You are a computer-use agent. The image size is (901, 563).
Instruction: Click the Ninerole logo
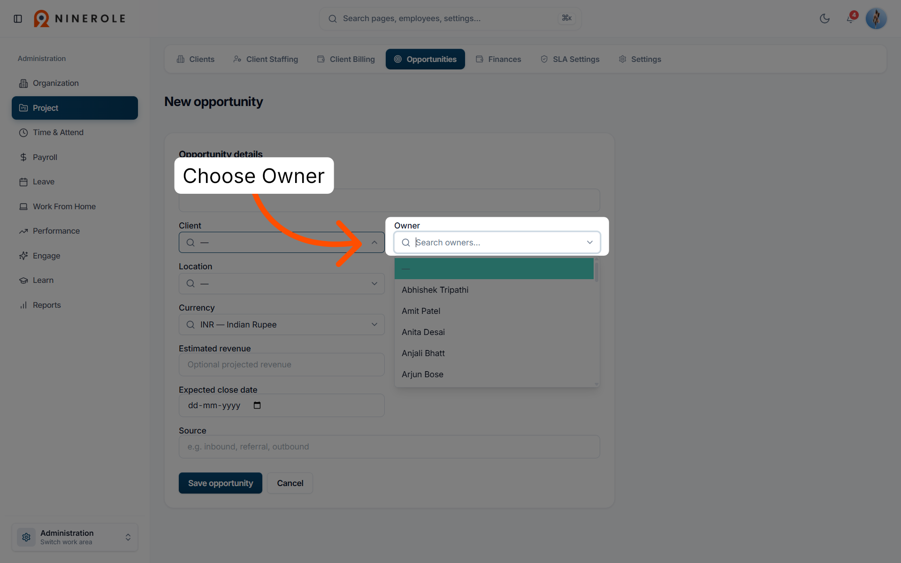click(x=79, y=19)
